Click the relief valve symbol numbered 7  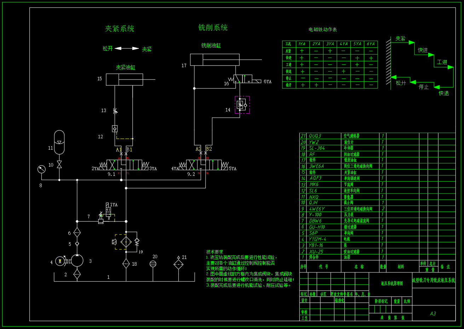[x=101, y=218]
